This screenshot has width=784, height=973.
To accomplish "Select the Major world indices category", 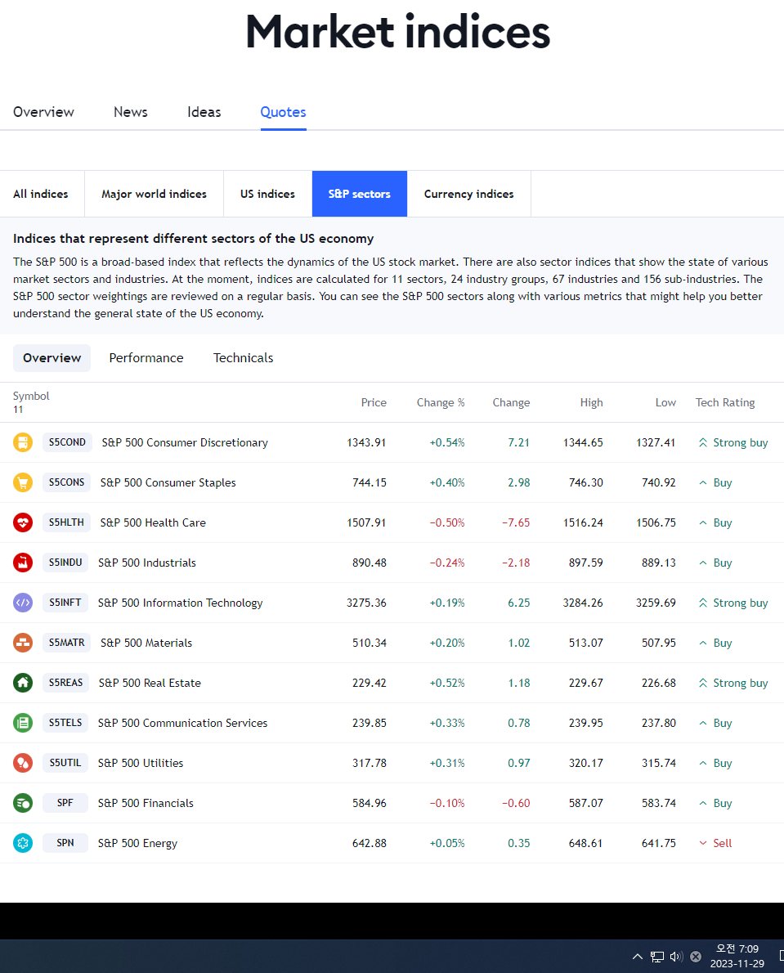I will (x=154, y=194).
